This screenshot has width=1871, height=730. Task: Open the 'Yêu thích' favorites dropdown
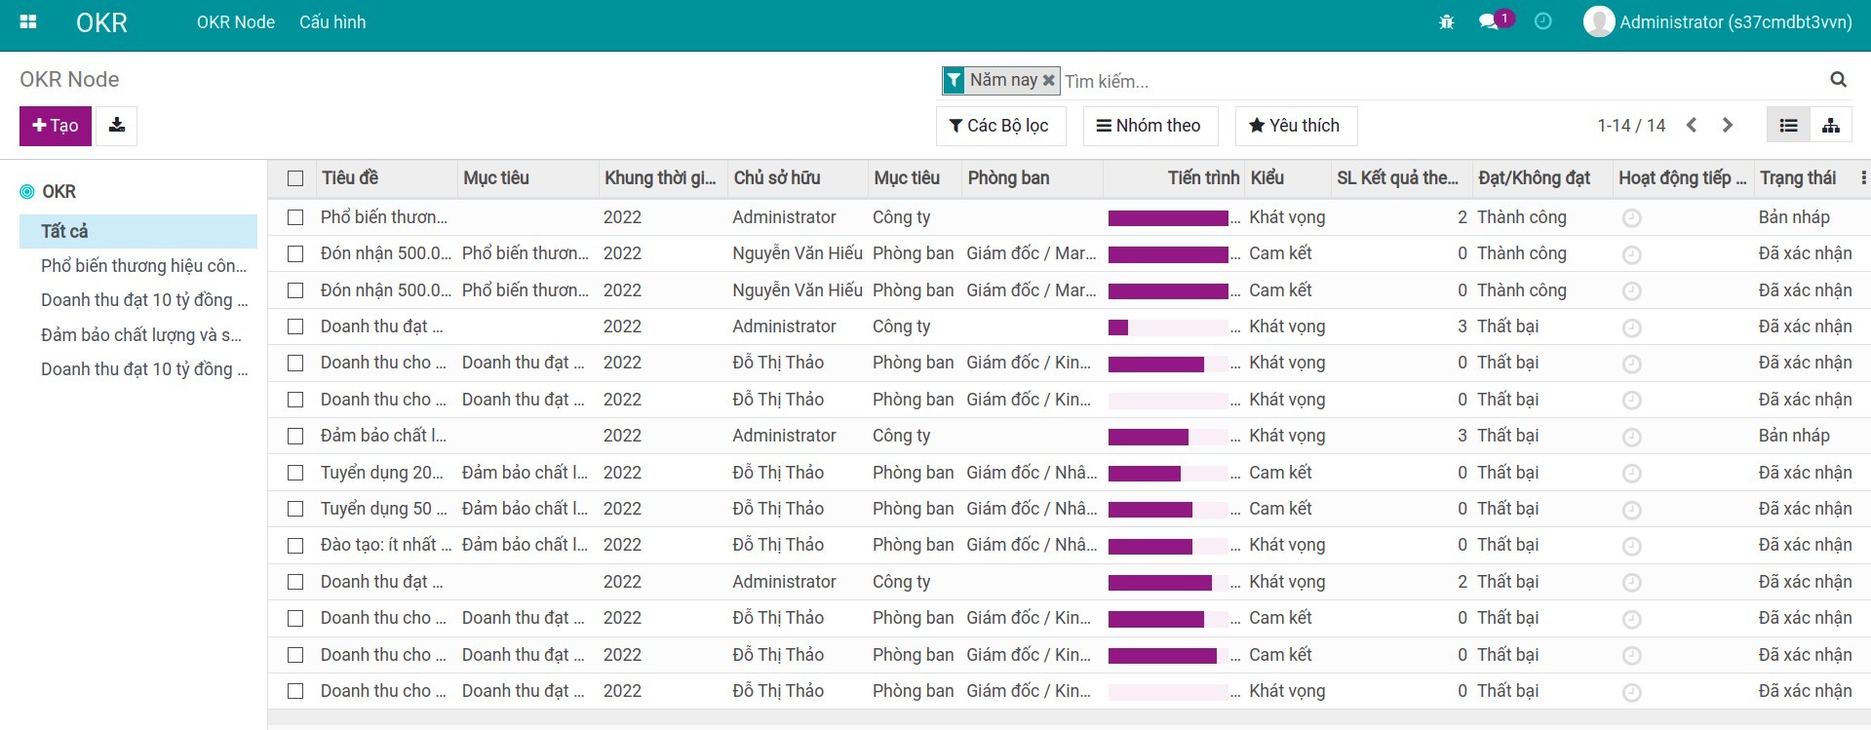1295,126
